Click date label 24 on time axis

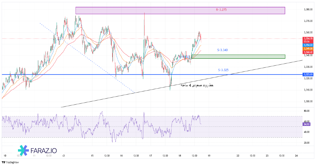tap(296, 156)
